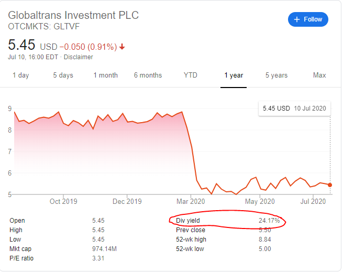Select the 1 year tab
343x272 pixels.
point(234,75)
